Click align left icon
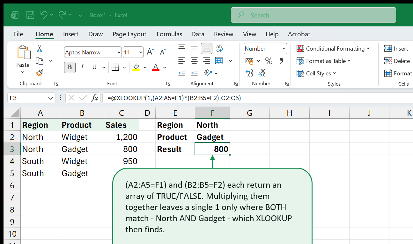The height and width of the screenshot is (244, 413). [x=182, y=60]
